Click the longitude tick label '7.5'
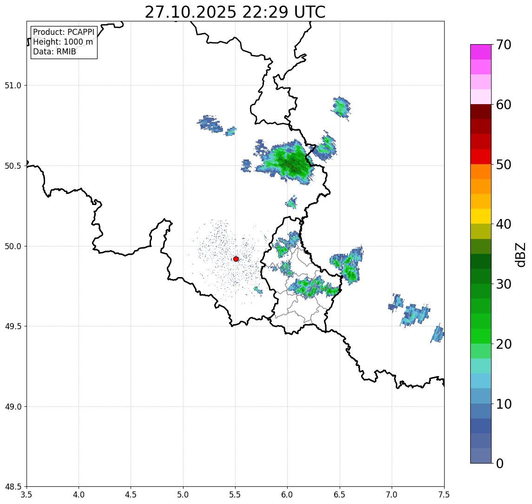Image resolution: width=532 pixels, height=504 pixels. [444, 495]
